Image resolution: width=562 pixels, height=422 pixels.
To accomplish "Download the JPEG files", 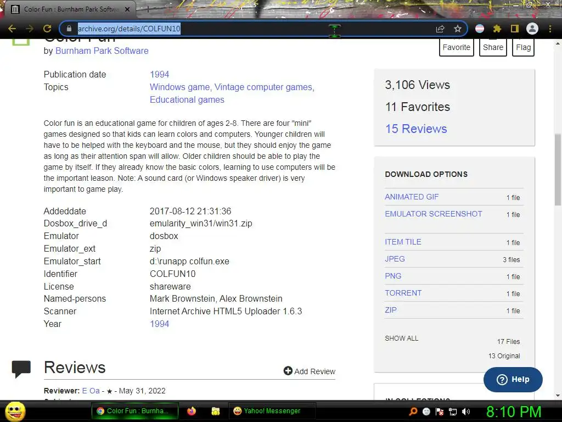I will (x=395, y=259).
